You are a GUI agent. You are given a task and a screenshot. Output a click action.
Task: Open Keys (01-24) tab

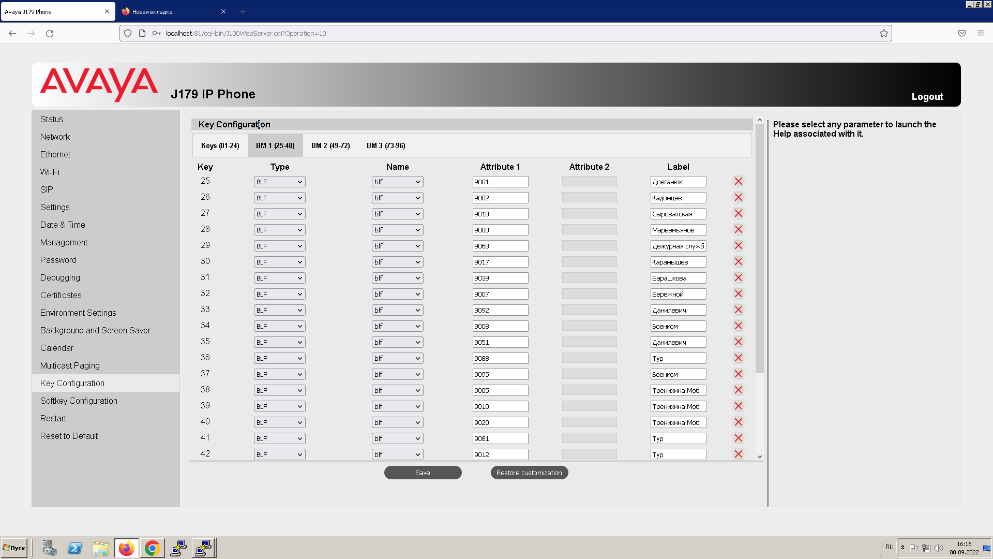point(220,146)
